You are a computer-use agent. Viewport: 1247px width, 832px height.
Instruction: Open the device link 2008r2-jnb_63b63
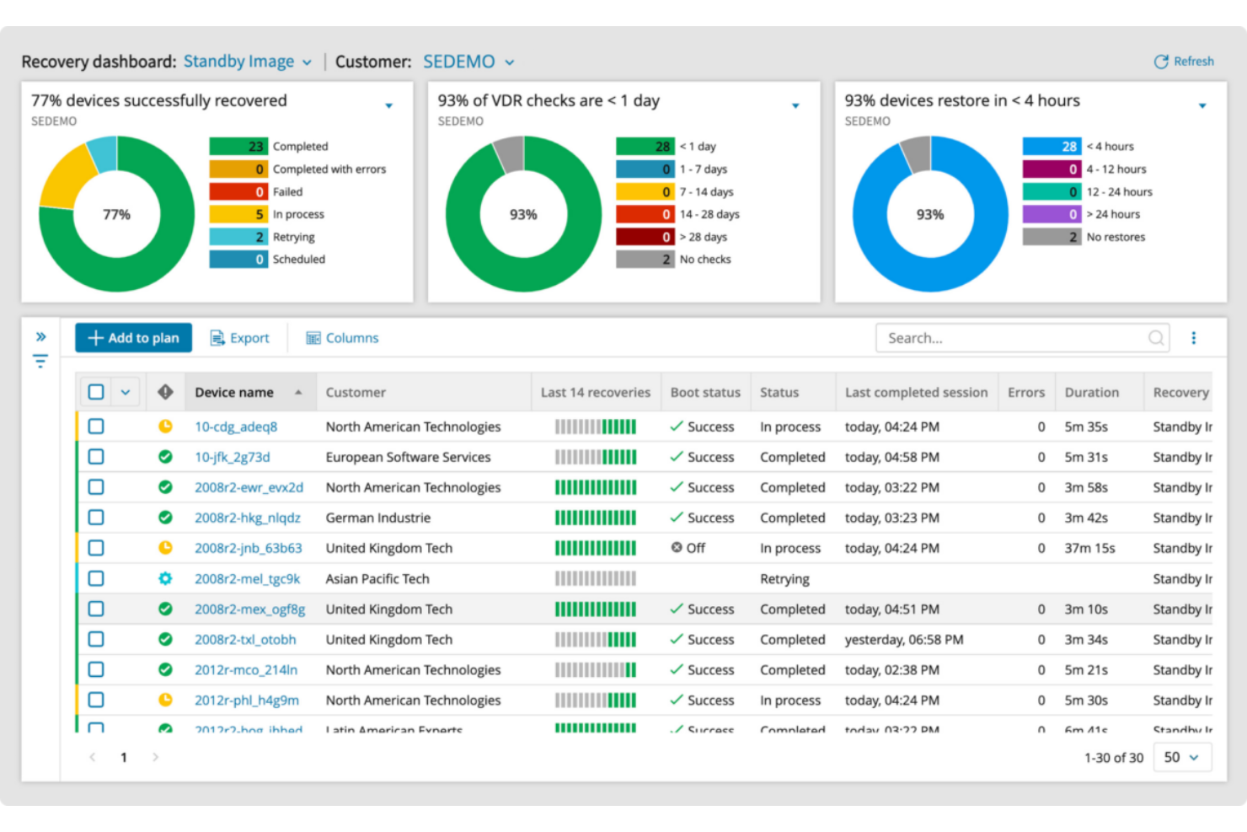pos(249,548)
